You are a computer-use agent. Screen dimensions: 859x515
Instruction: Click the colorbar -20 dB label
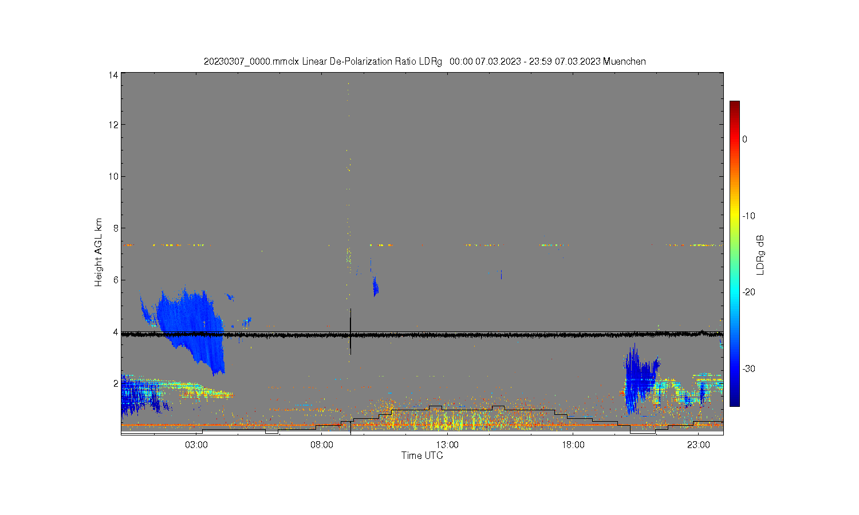[749, 292]
